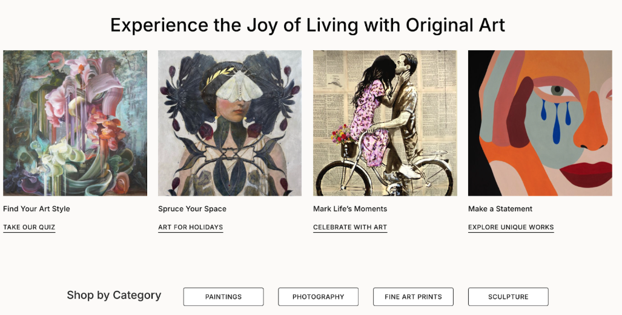Select the Mark Life's Moments caption
The height and width of the screenshot is (315, 622).
(349, 209)
